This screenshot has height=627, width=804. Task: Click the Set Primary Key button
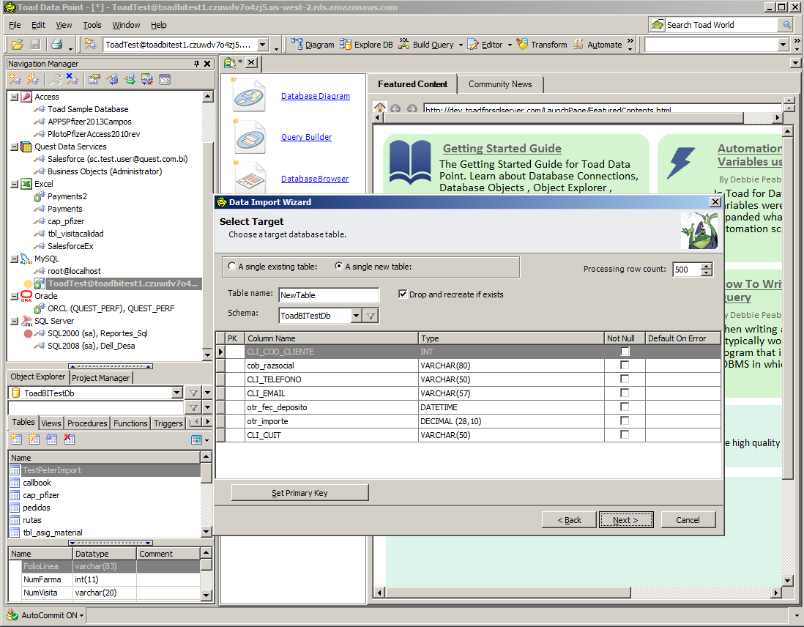(x=300, y=492)
